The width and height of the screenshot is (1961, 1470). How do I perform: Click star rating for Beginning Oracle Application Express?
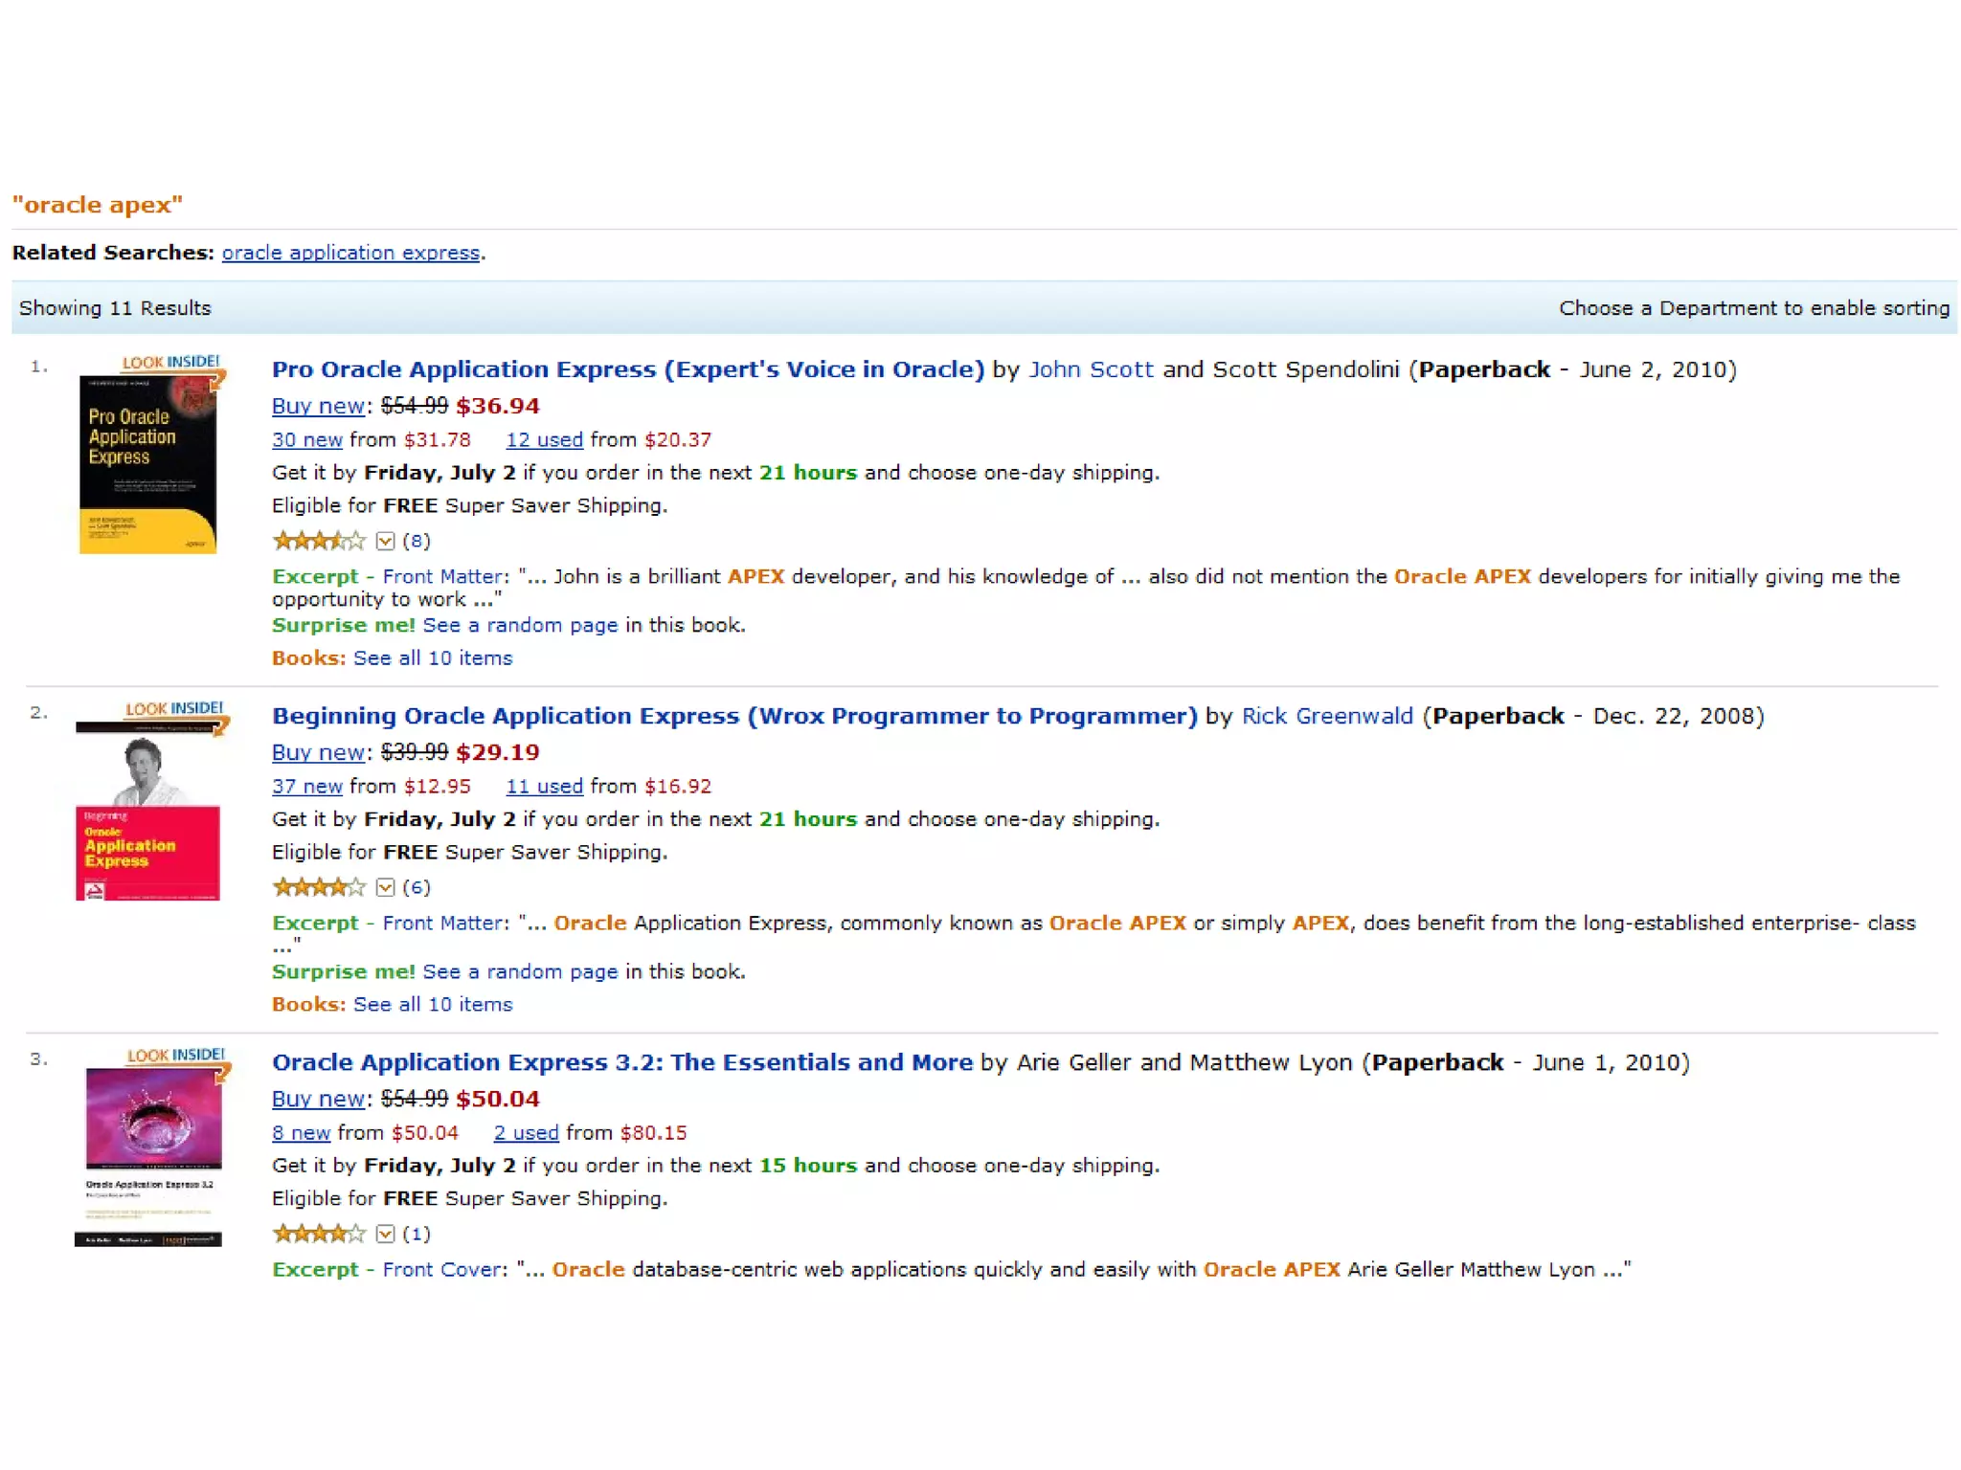[x=319, y=888]
